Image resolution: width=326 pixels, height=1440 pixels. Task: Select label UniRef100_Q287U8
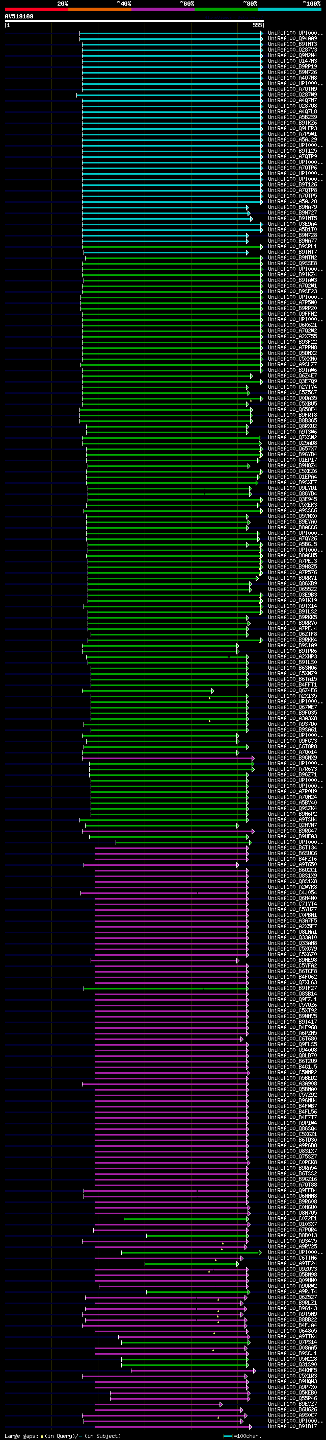pyautogui.click(x=292, y=106)
